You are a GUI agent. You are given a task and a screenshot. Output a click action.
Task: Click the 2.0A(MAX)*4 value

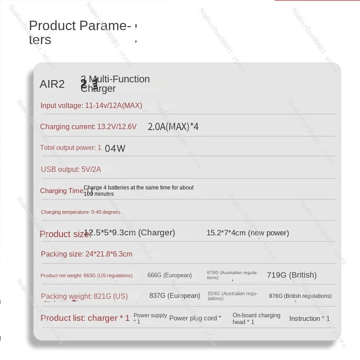(x=173, y=127)
